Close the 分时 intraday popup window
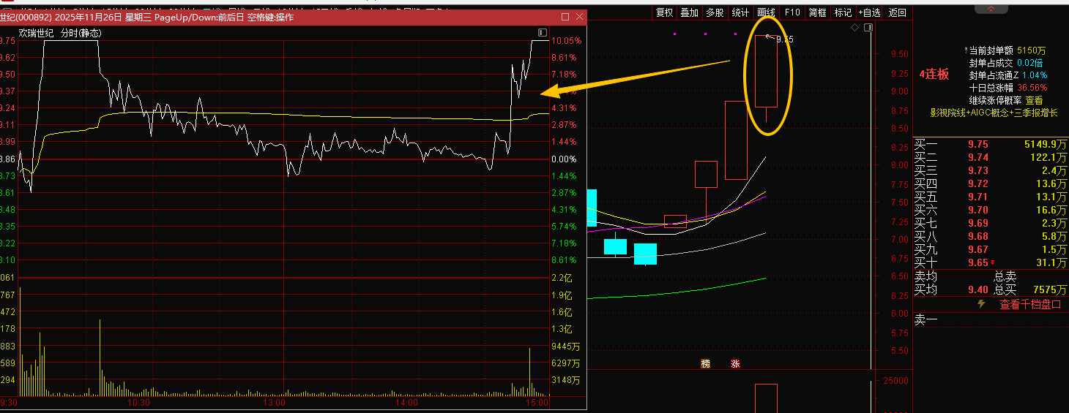Screen dimensions: 1069x413 pyautogui.click(x=578, y=17)
